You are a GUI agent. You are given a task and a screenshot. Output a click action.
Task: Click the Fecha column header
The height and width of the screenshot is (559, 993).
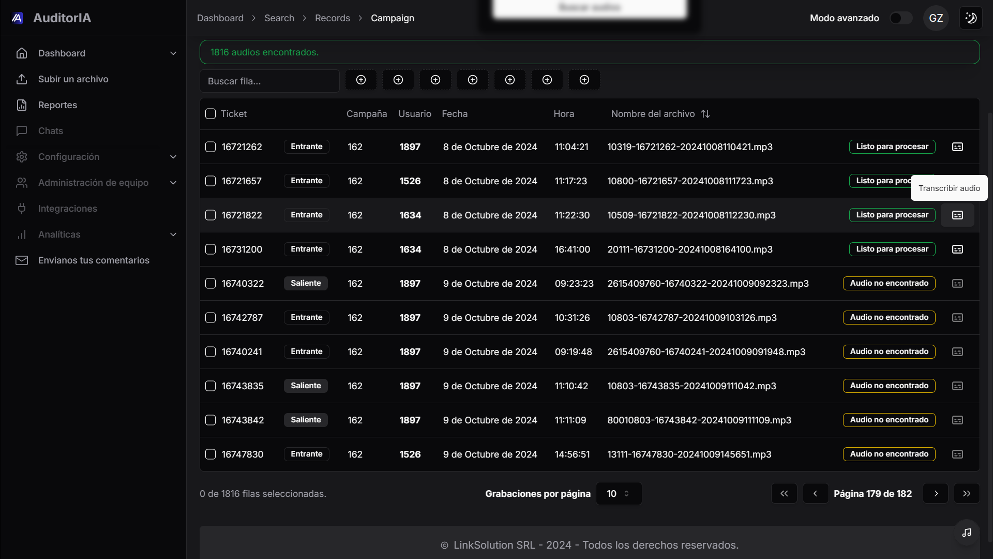click(455, 114)
